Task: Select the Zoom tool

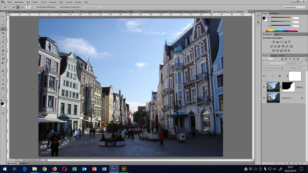Action: 3,97
